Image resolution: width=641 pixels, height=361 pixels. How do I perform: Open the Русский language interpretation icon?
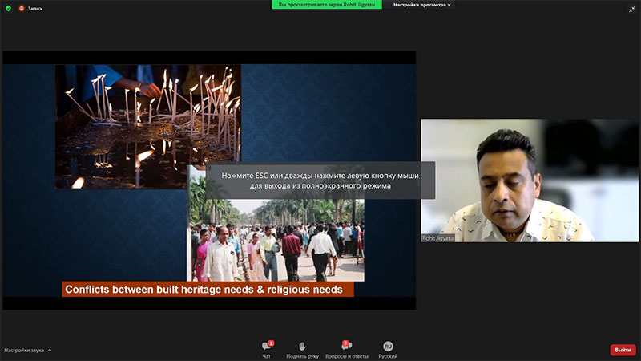click(388, 346)
